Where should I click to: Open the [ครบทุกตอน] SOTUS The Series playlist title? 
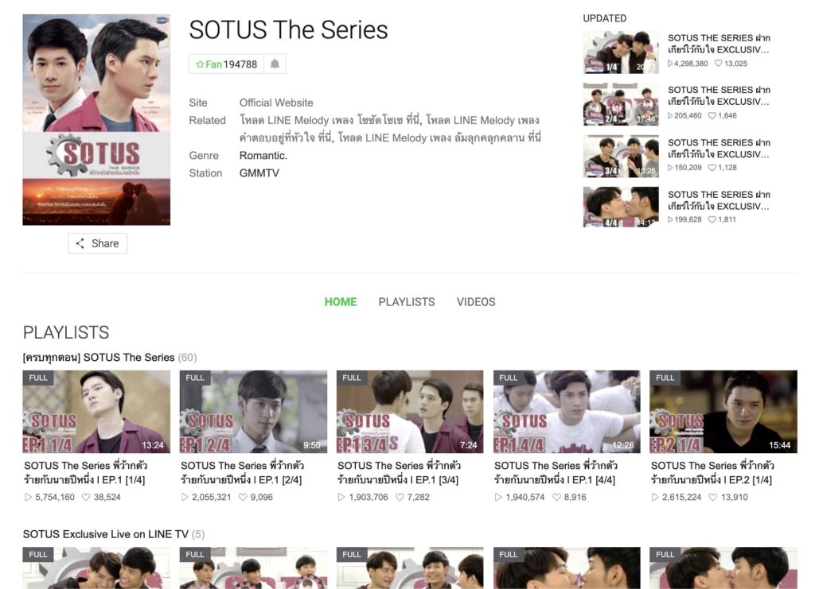pos(99,358)
